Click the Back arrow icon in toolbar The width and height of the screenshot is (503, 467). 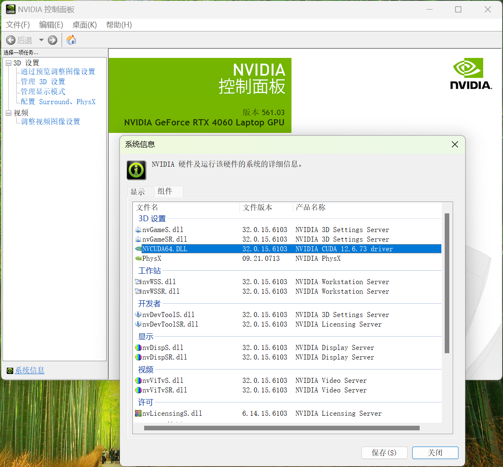click(11, 40)
